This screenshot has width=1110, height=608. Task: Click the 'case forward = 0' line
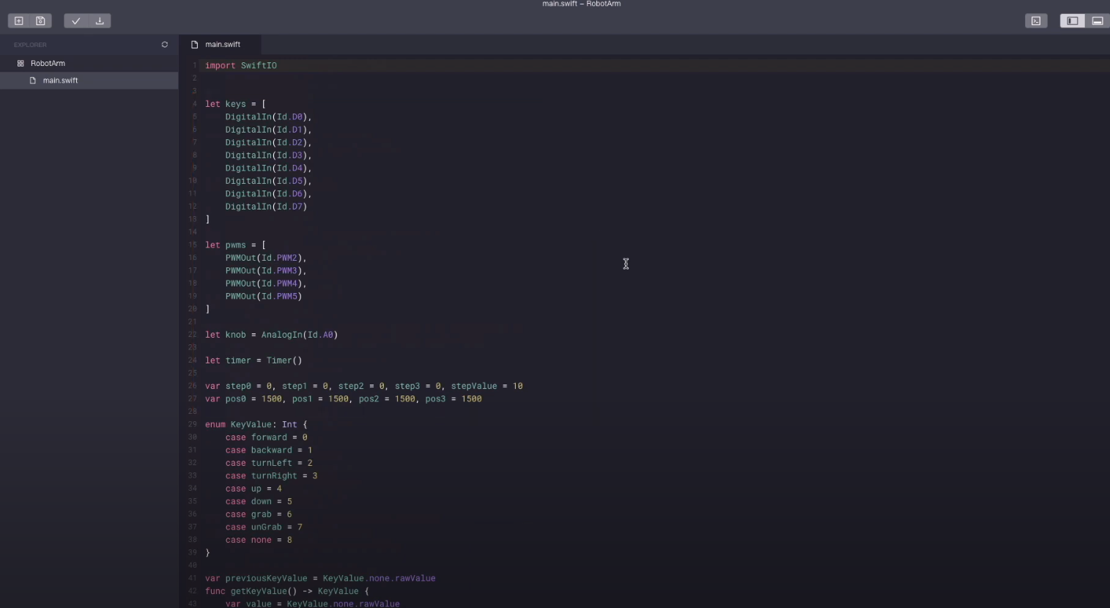(266, 437)
